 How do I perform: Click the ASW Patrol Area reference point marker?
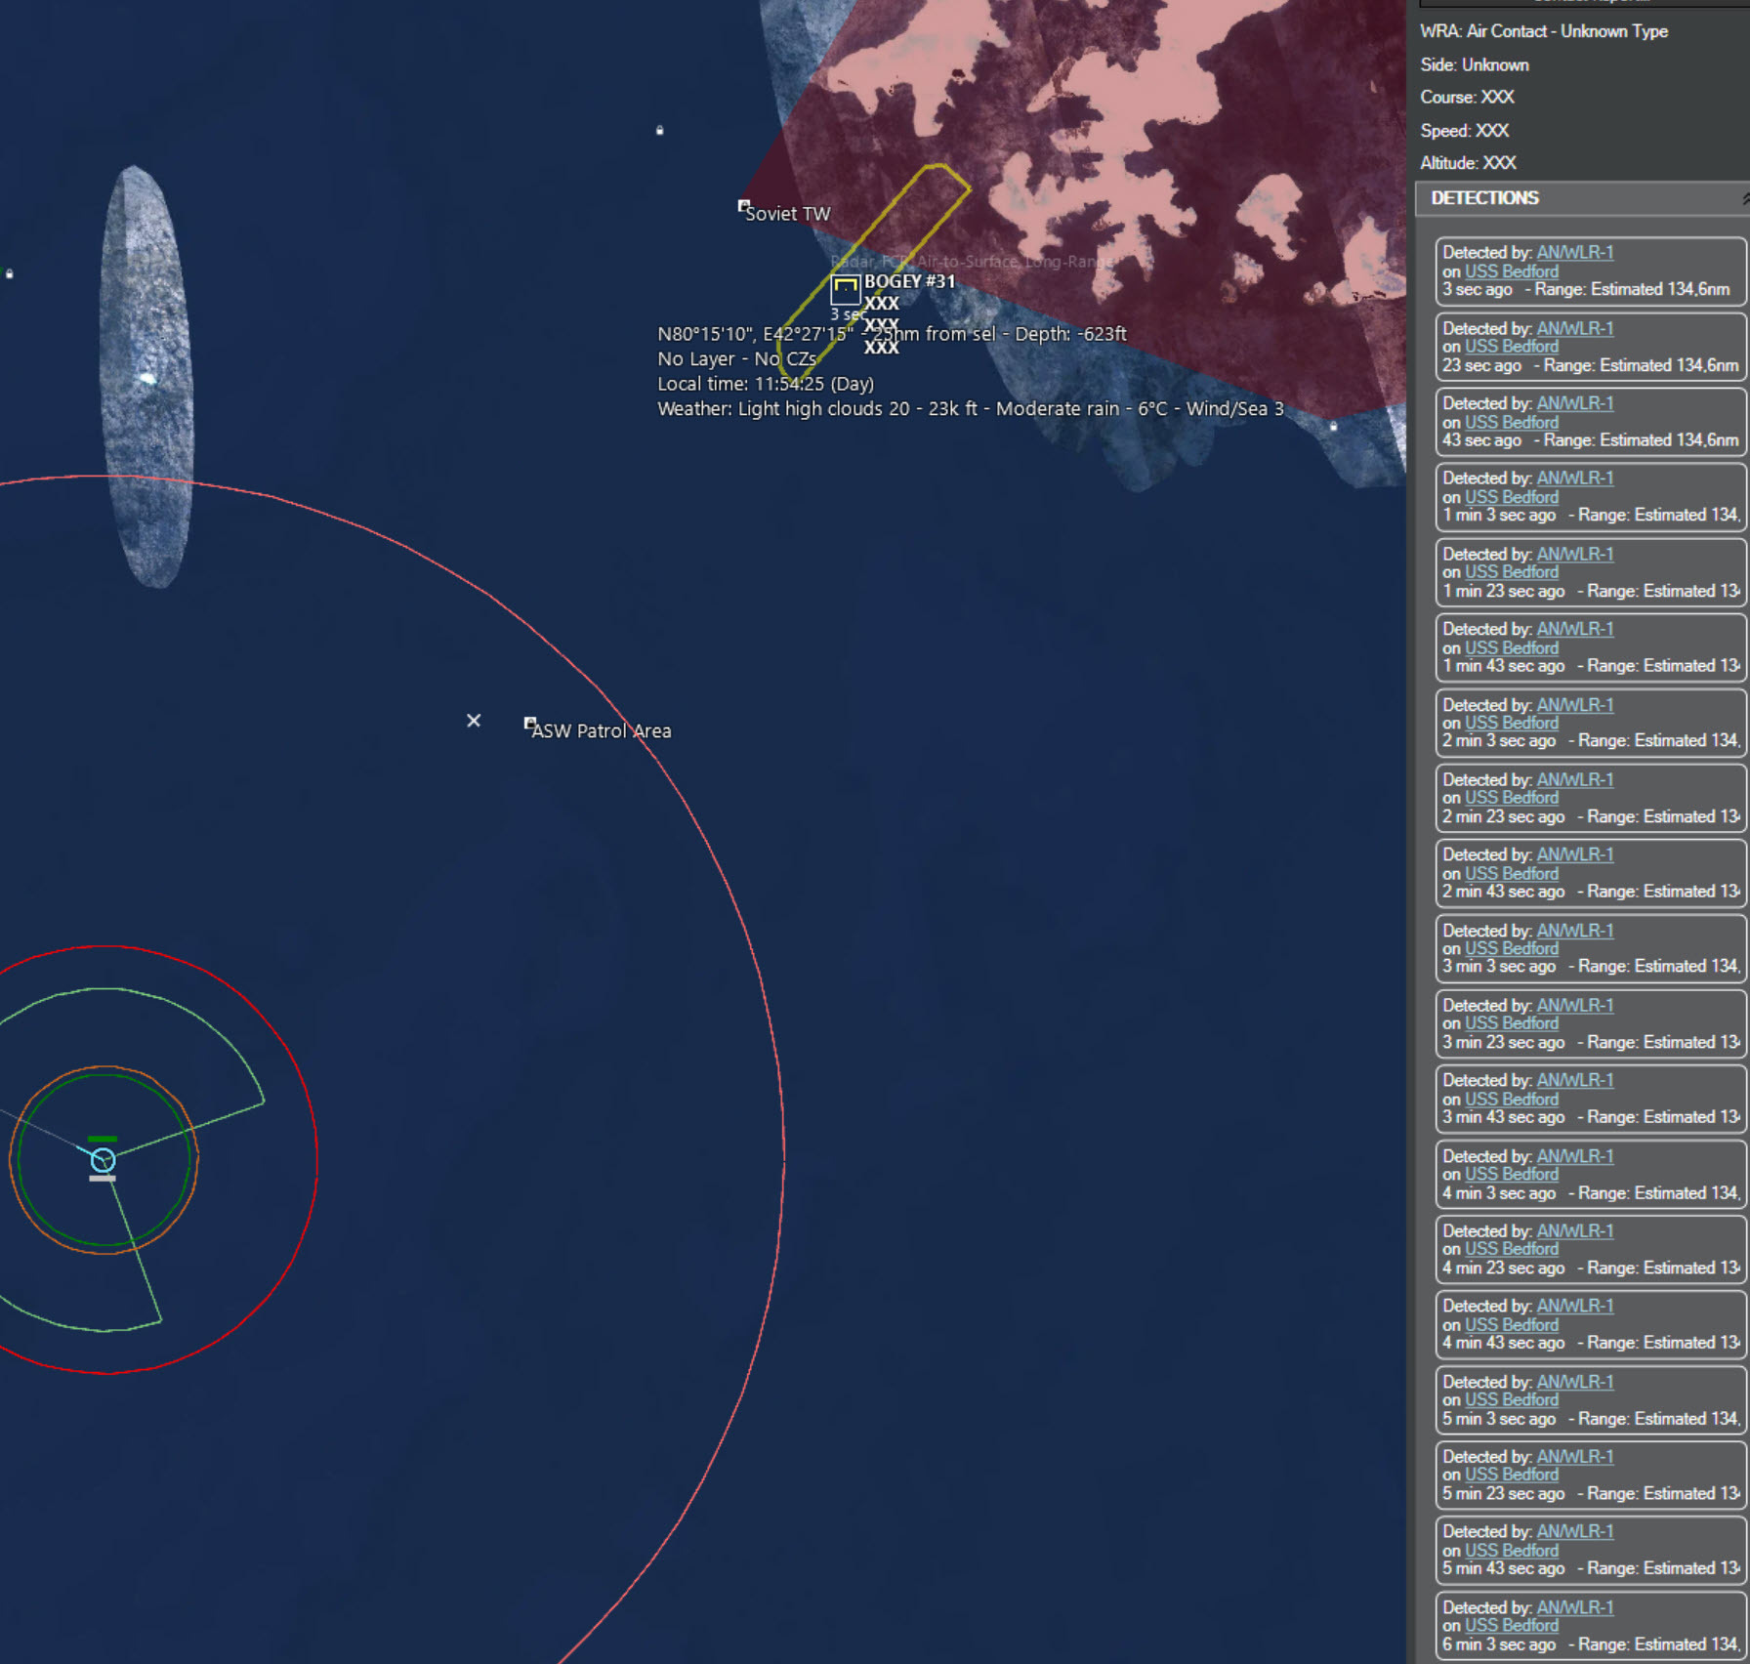(530, 723)
